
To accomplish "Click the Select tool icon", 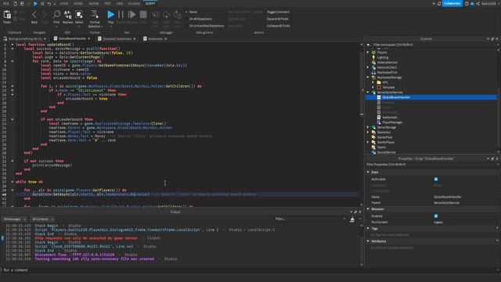I will click(79, 15).
